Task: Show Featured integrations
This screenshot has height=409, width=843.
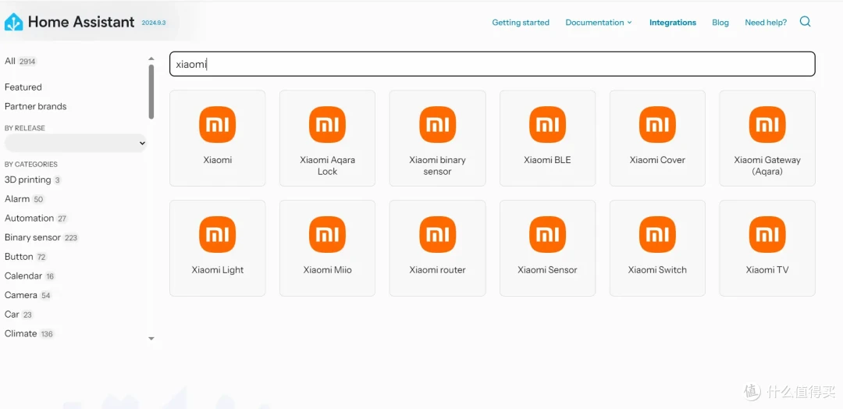Action: 23,87
